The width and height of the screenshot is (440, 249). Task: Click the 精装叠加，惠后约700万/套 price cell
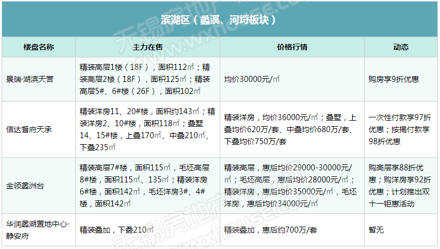[270, 230]
